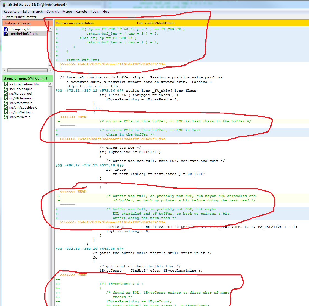Click the Git Gui title bar icon

pyautogui.click(x=4, y=4)
